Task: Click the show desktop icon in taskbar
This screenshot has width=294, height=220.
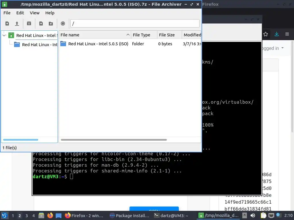Action: 59,216
